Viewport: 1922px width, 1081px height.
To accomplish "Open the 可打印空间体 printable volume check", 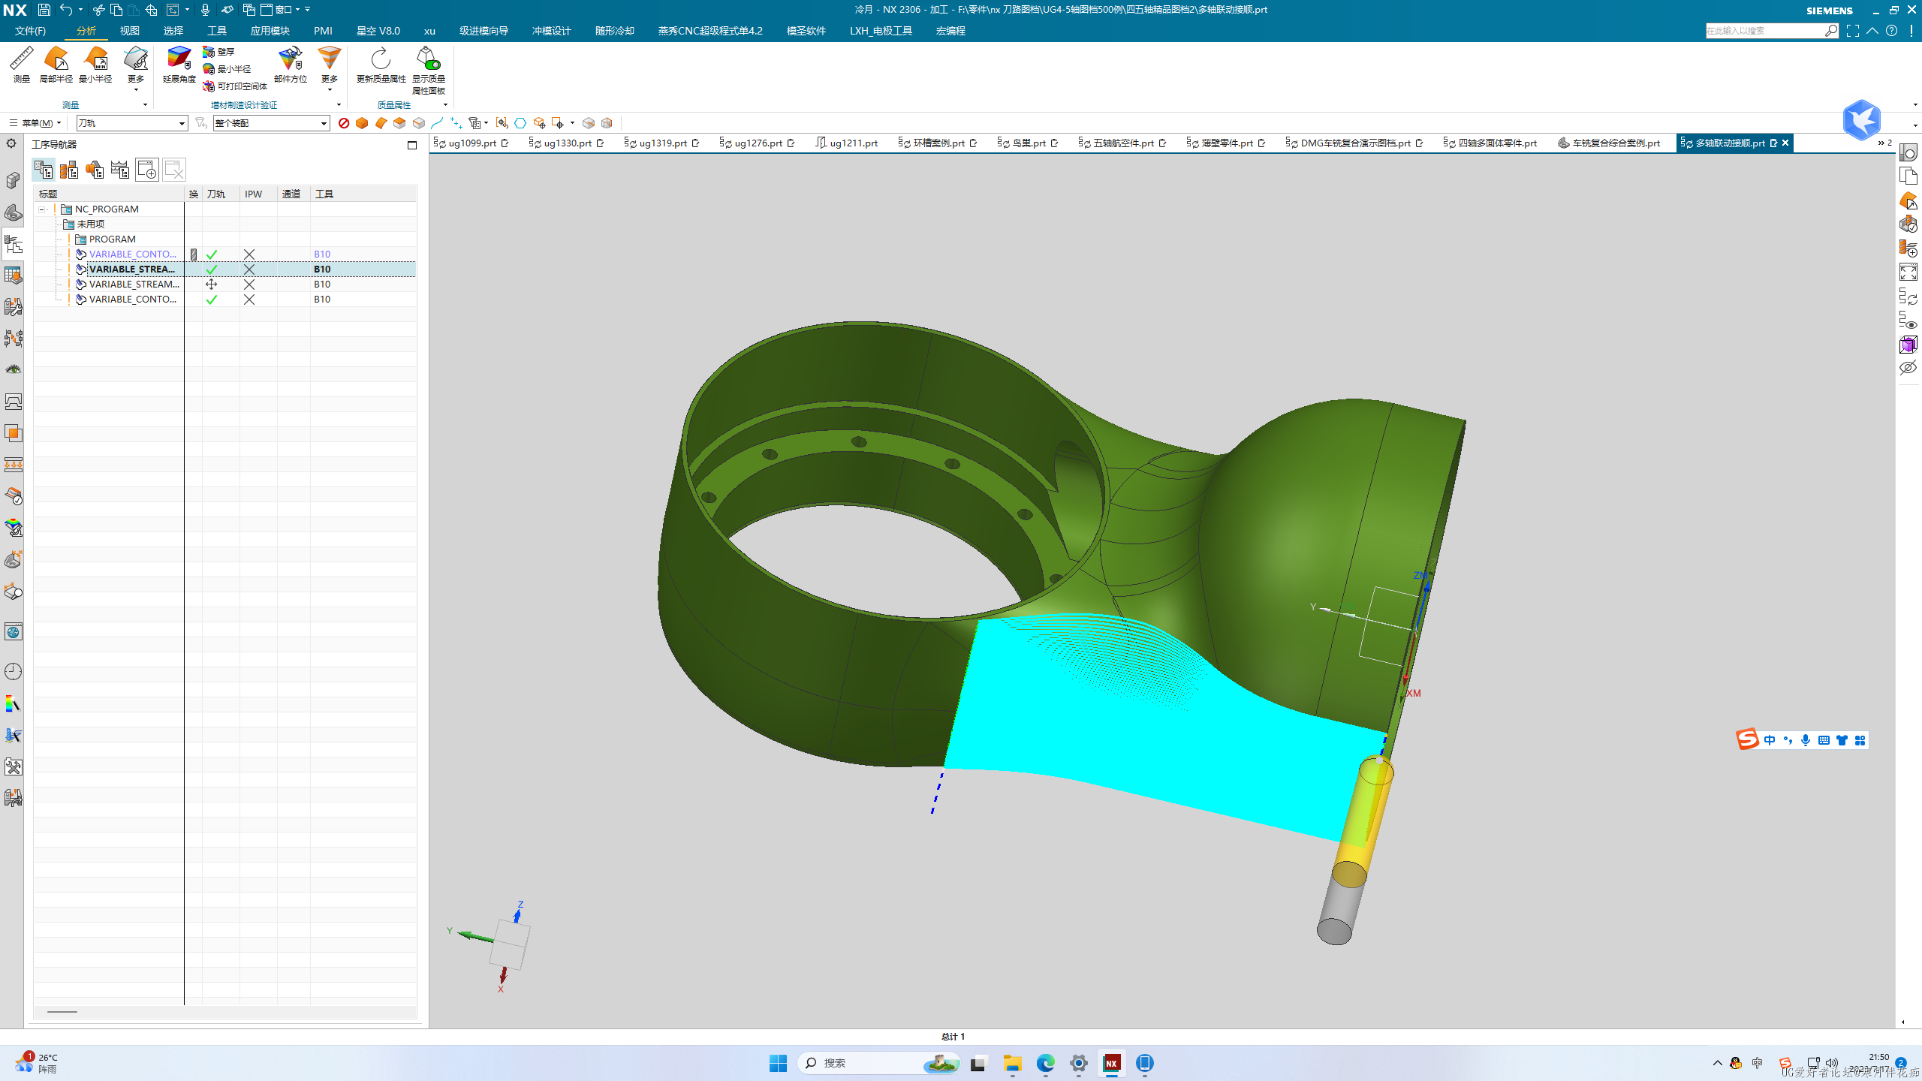I will tap(235, 86).
